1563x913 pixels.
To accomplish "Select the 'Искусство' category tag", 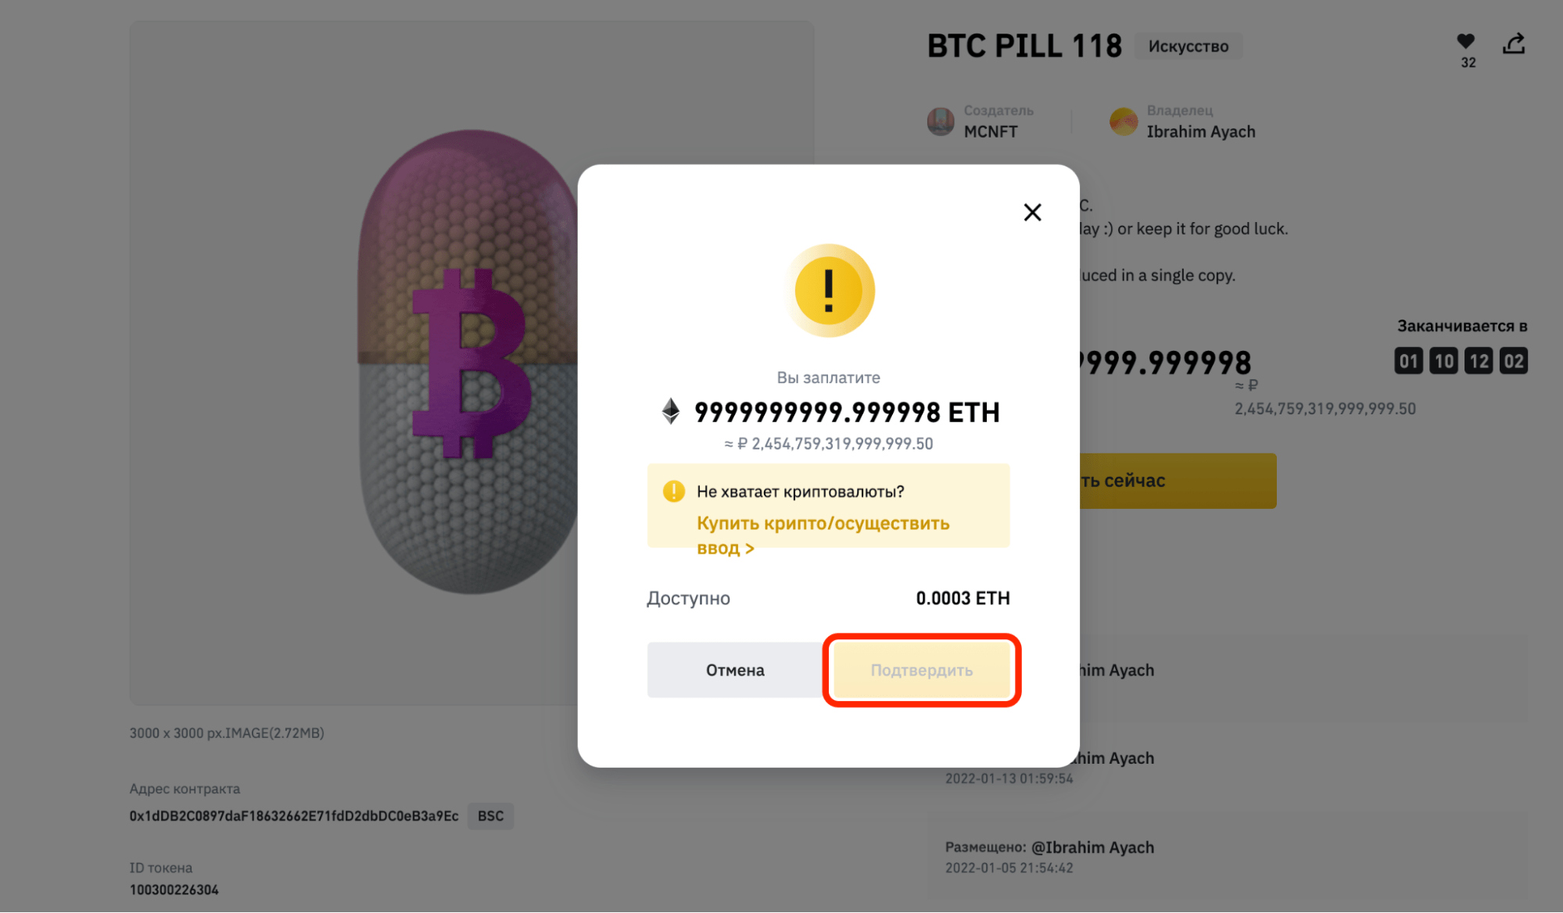I will [x=1188, y=46].
